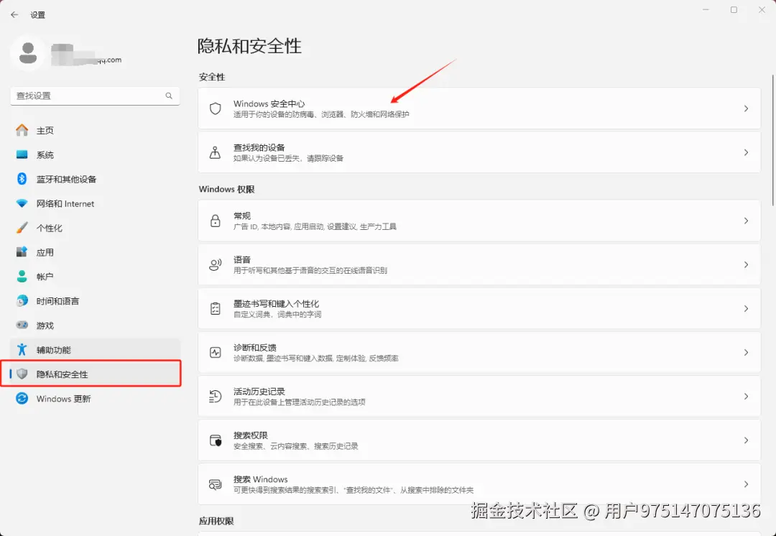Open 网络和 Internet settings
Image resolution: width=776 pixels, height=536 pixels.
95,203
